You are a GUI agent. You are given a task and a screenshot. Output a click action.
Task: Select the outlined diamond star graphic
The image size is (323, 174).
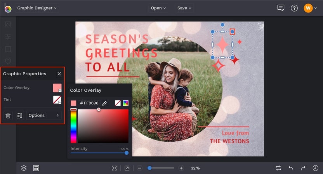click(x=218, y=66)
